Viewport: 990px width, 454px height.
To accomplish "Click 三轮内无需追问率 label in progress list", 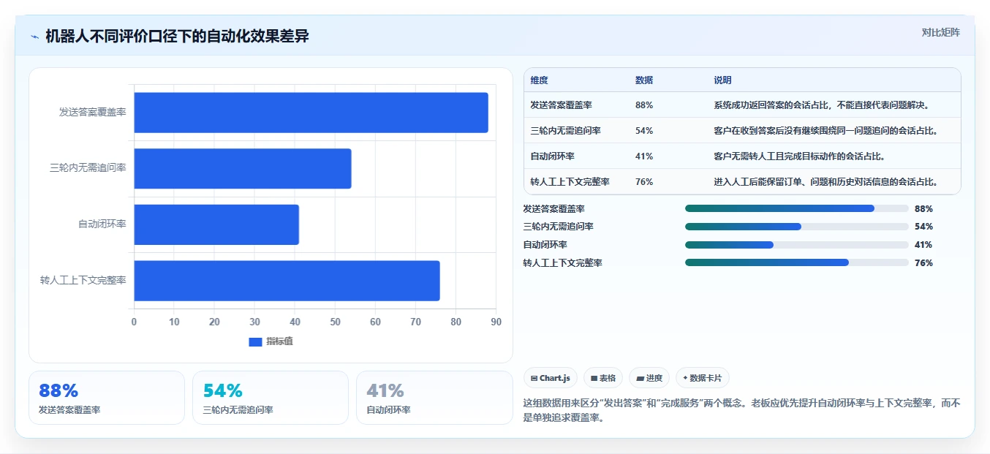I will (x=559, y=227).
